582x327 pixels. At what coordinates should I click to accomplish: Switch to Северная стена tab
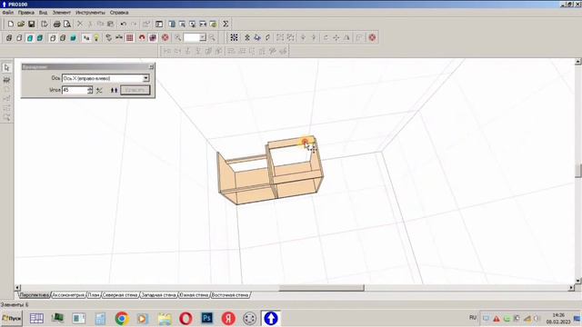(120, 295)
